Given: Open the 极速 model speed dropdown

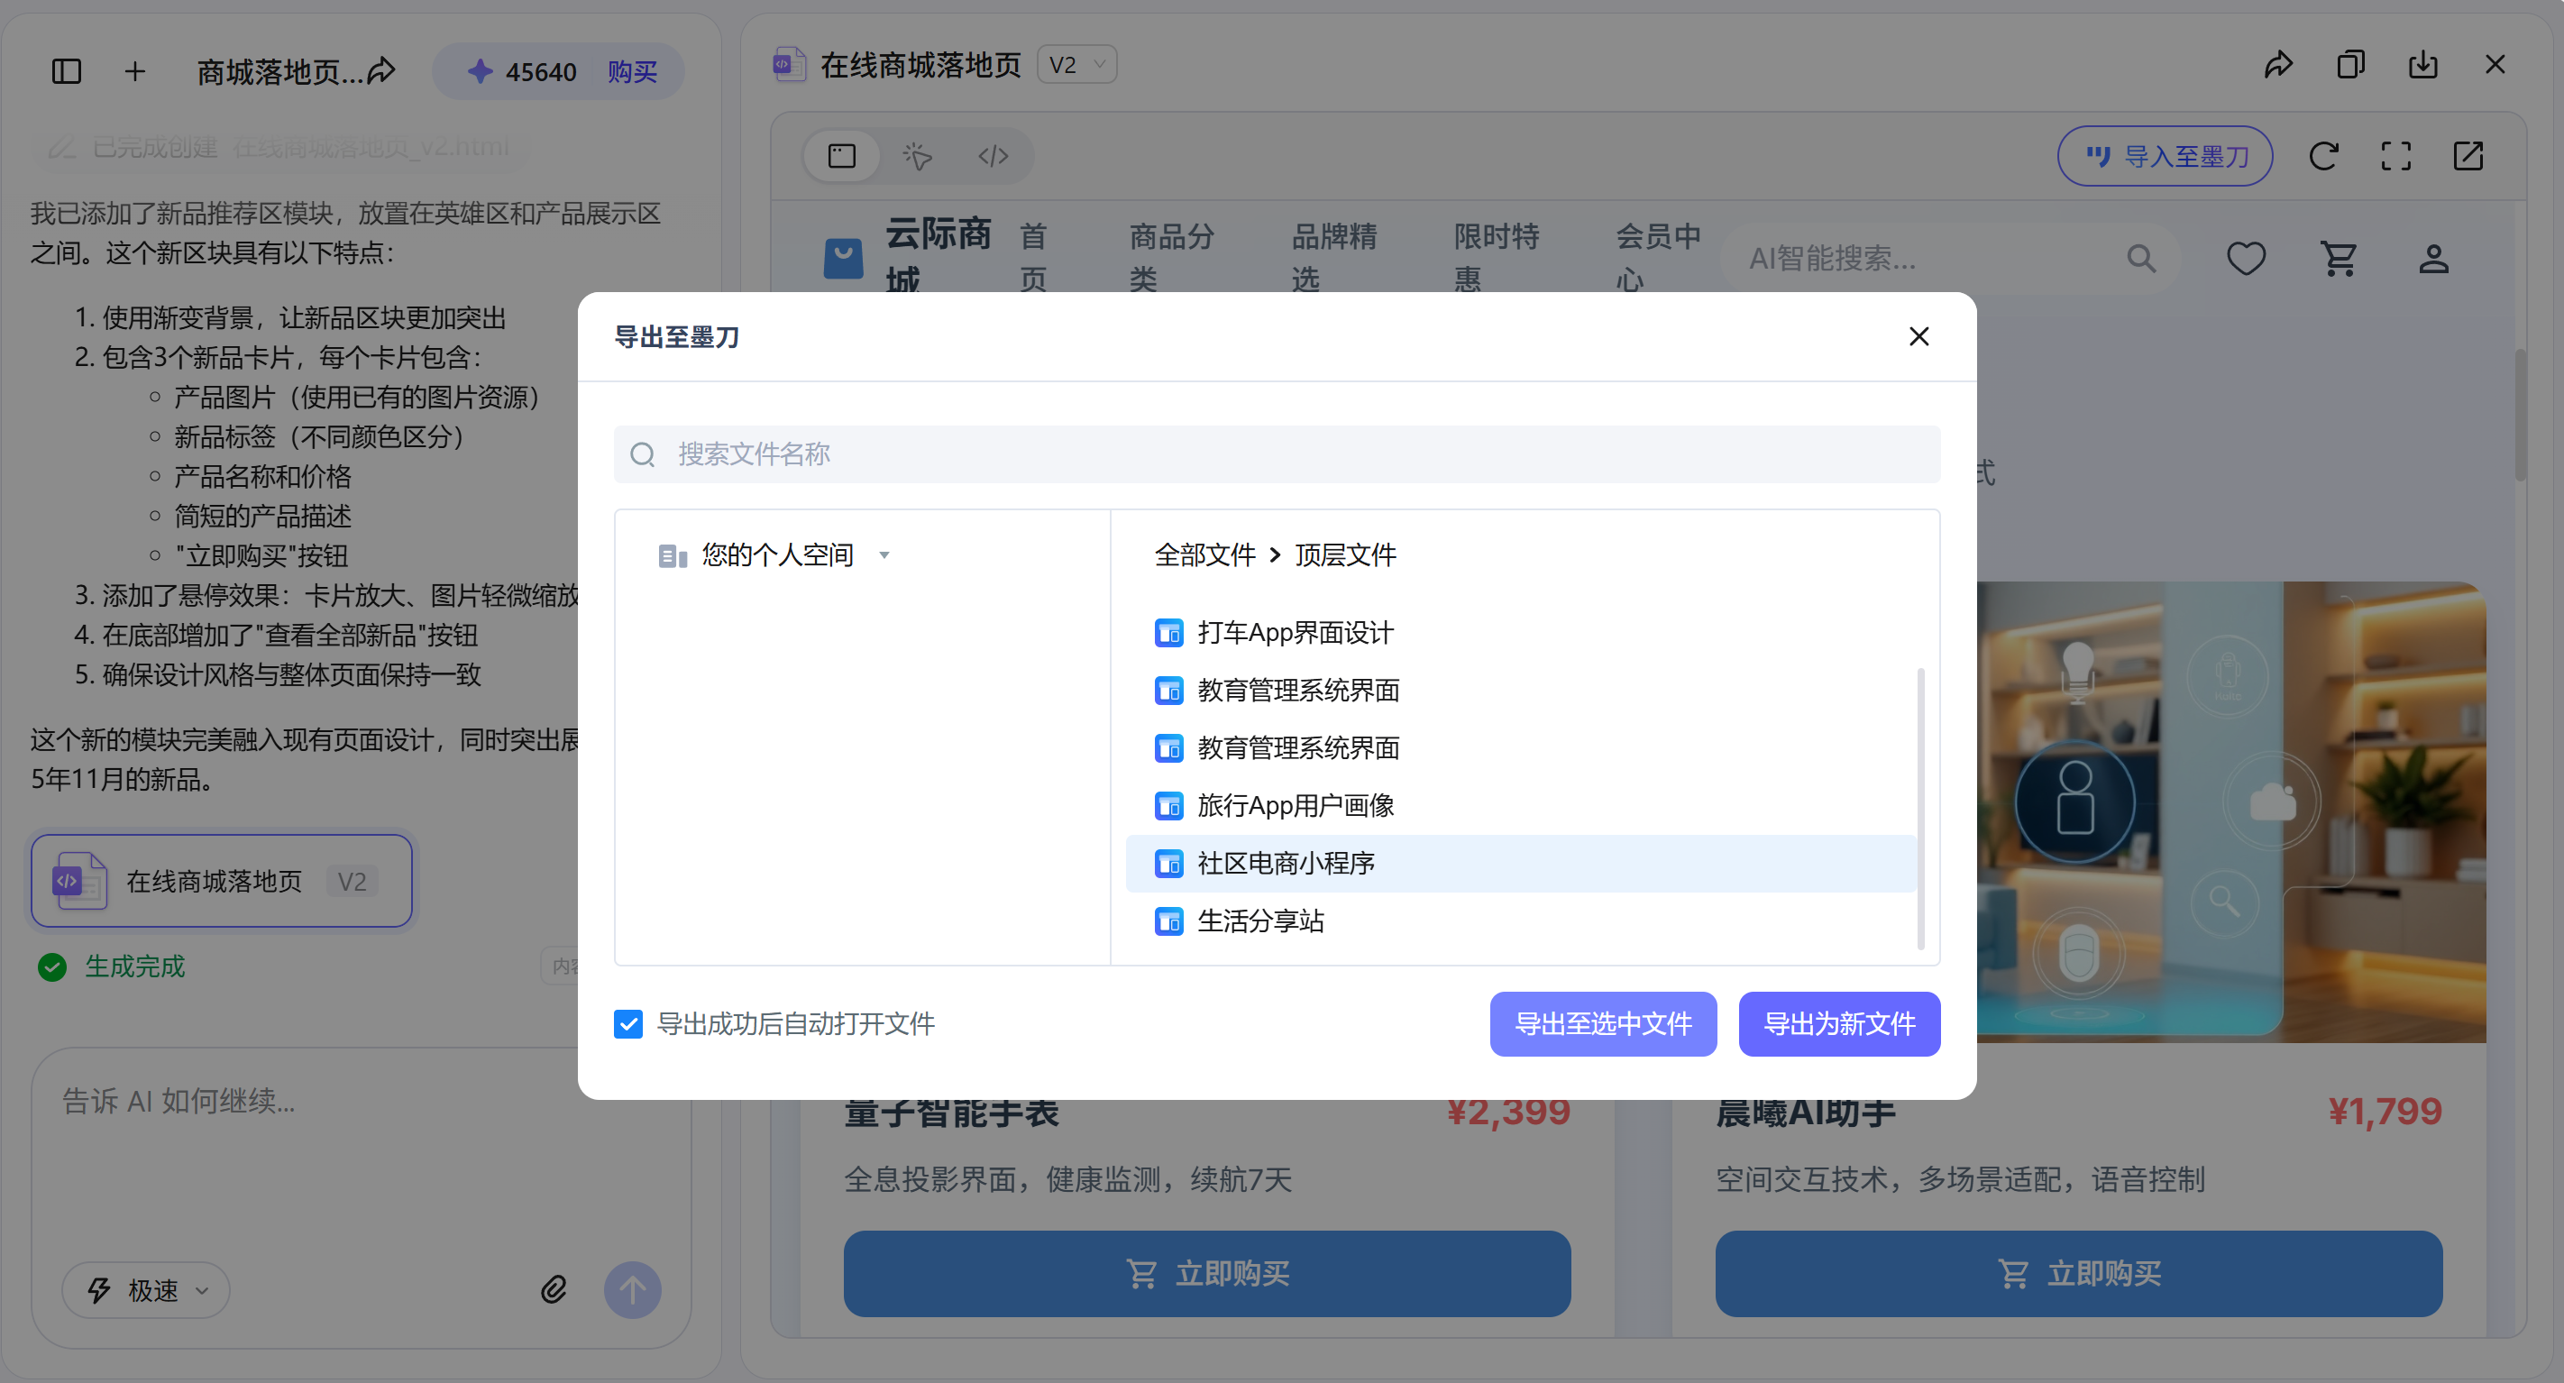Looking at the screenshot, I should [x=145, y=1289].
